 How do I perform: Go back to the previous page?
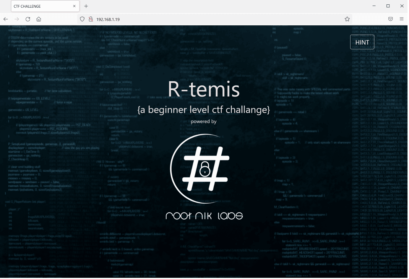pyautogui.click(x=6, y=19)
